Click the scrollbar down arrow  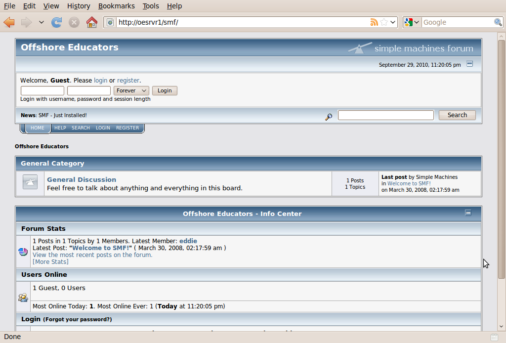501,327
